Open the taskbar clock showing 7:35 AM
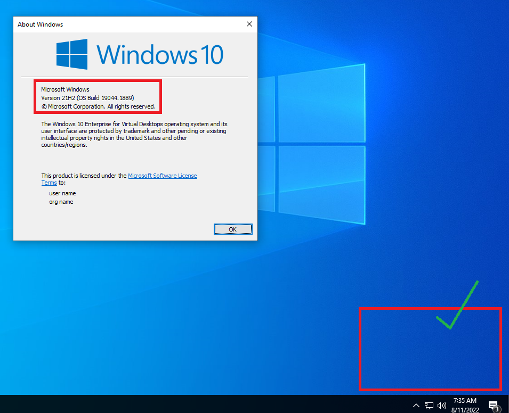Screen dimensions: 509x413 pyautogui.click(x=465, y=405)
